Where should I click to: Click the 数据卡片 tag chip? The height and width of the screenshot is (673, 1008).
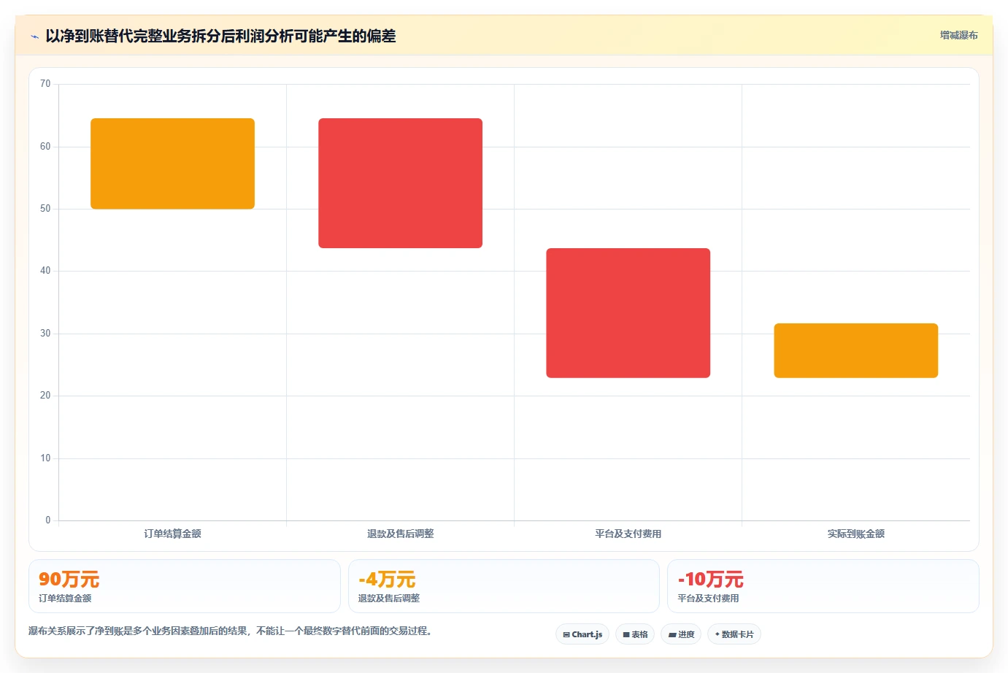(x=734, y=634)
